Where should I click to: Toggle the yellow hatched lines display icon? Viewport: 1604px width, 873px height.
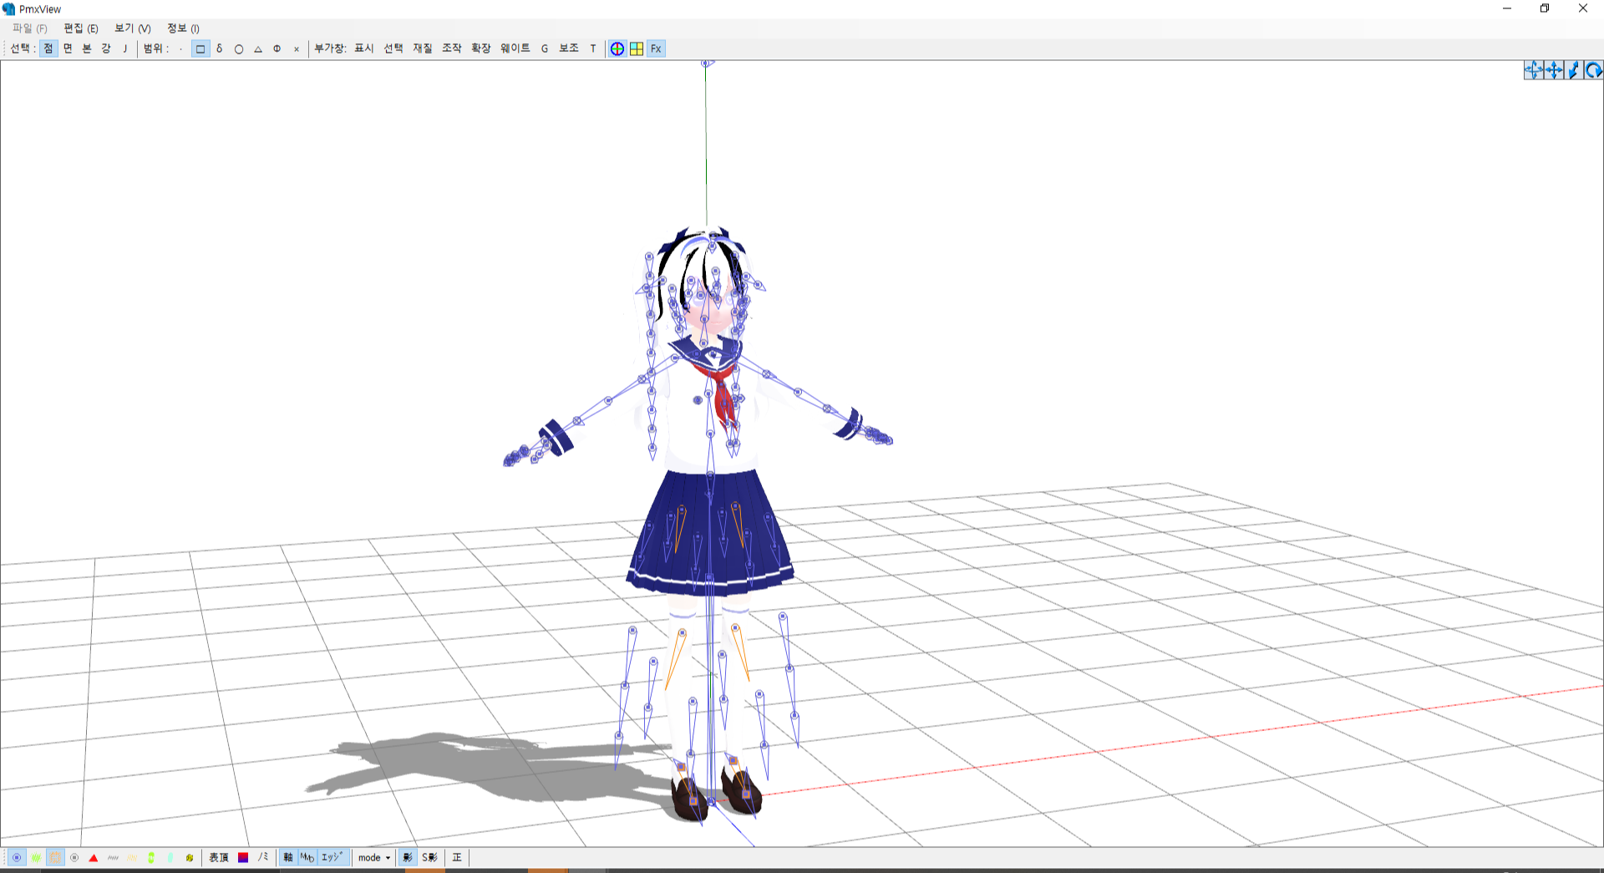(x=132, y=858)
